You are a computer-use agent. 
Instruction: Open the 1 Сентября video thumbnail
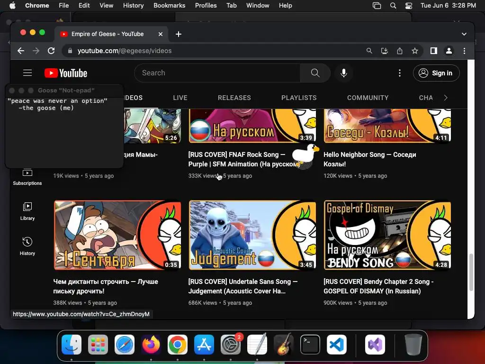(117, 235)
